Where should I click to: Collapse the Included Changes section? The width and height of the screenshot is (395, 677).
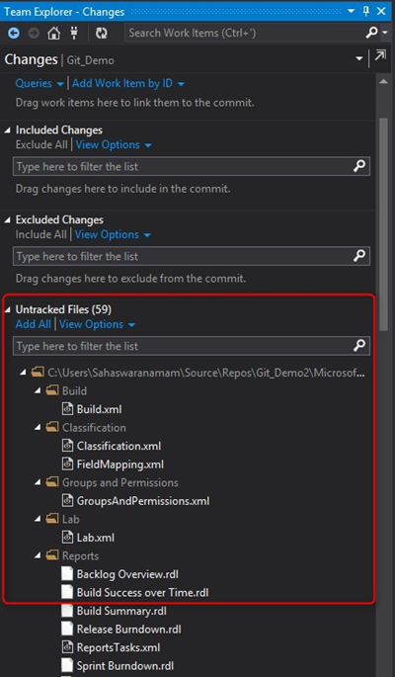click(8, 129)
